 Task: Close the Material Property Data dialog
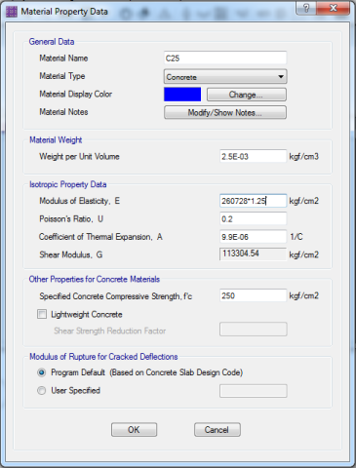[x=333, y=8]
